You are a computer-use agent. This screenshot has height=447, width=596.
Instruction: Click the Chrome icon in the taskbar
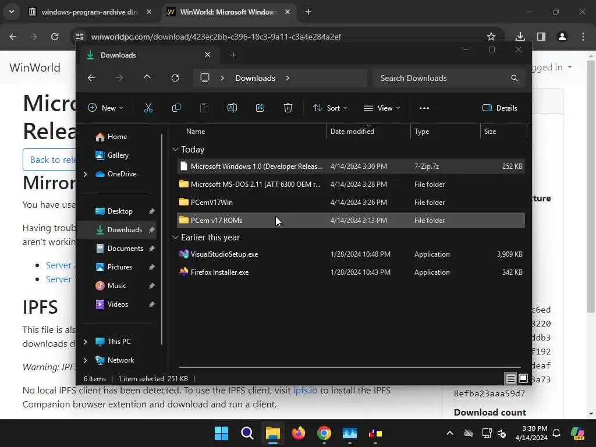pos(324,433)
